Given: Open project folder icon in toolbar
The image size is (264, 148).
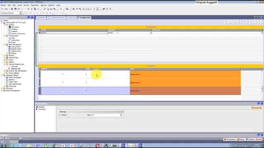Looking at the screenshot, I should click(x=12, y=9).
